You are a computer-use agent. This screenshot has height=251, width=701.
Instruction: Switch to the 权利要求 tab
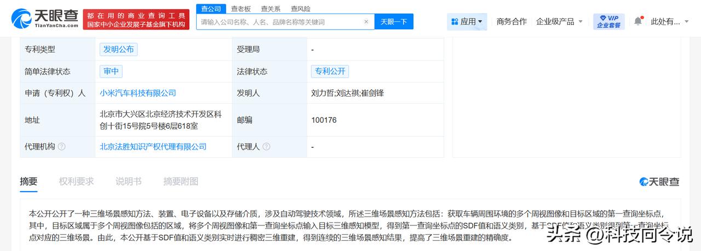point(76,182)
